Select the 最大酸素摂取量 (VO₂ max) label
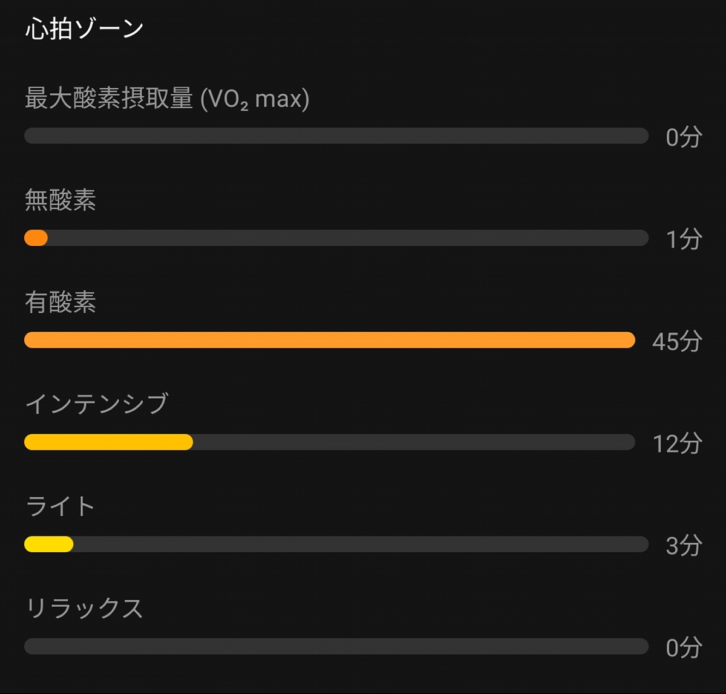 (167, 99)
